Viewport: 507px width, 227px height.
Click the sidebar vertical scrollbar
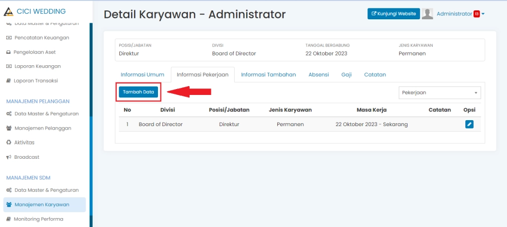[x=91, y=124]
